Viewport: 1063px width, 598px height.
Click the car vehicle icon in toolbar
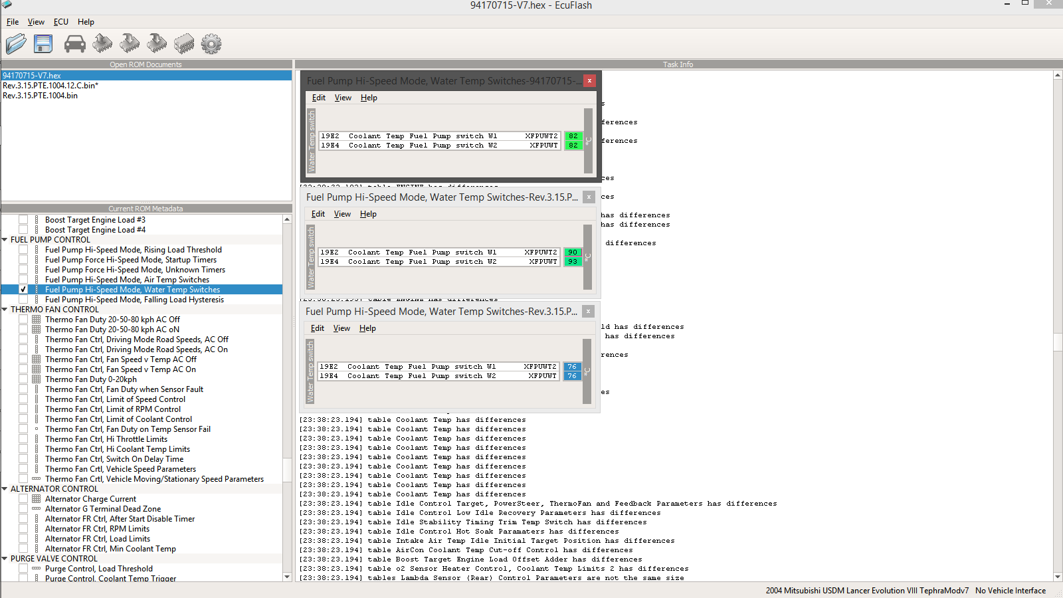tap(74, 44)
